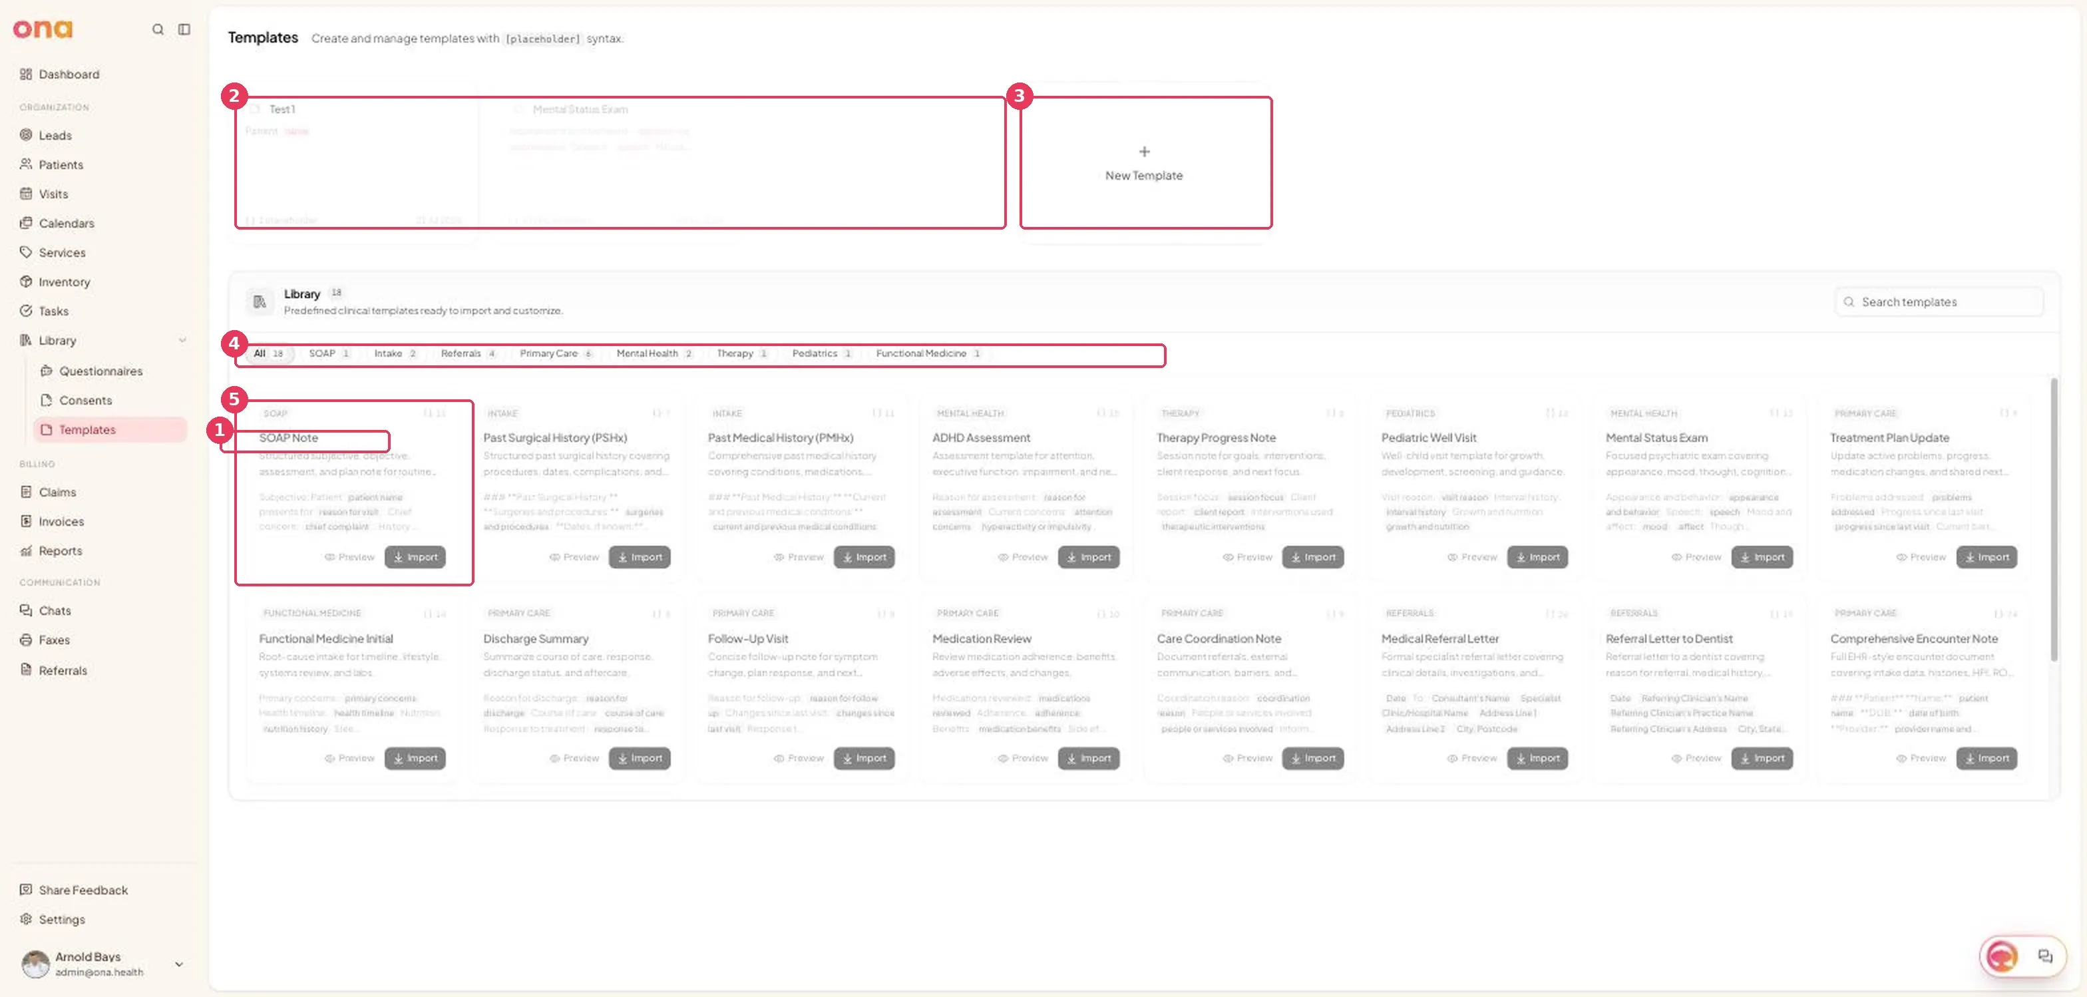The image size is (2087, 997).
Task: Preview the library Mental Status Exam template
Action: click(1696, 557)
